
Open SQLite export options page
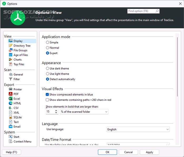(x=18, y=117)
